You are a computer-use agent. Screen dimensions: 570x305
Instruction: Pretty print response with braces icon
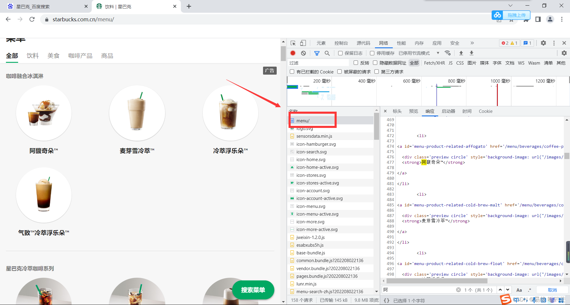pyautogui.click(x=387, y=300)
